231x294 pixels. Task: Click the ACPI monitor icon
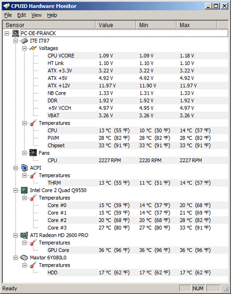pos(24,168)
